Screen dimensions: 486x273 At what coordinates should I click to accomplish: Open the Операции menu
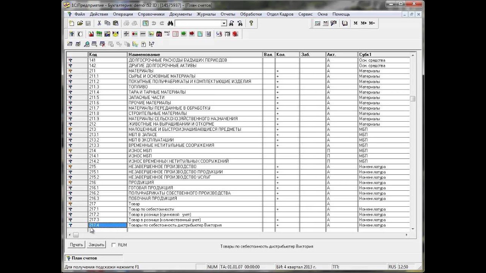coord(123,14)
